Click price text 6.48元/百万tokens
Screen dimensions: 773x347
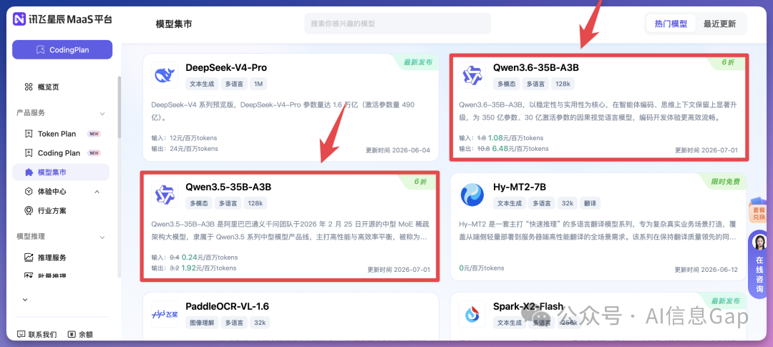pos(520,148)
